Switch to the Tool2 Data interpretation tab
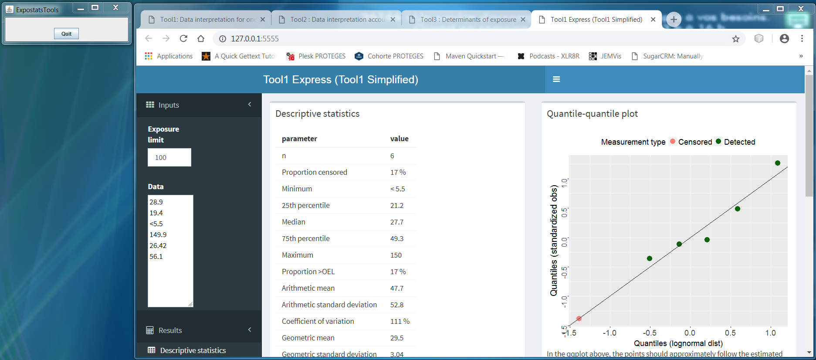Screen dimensions: 816x360 [337, 20]
